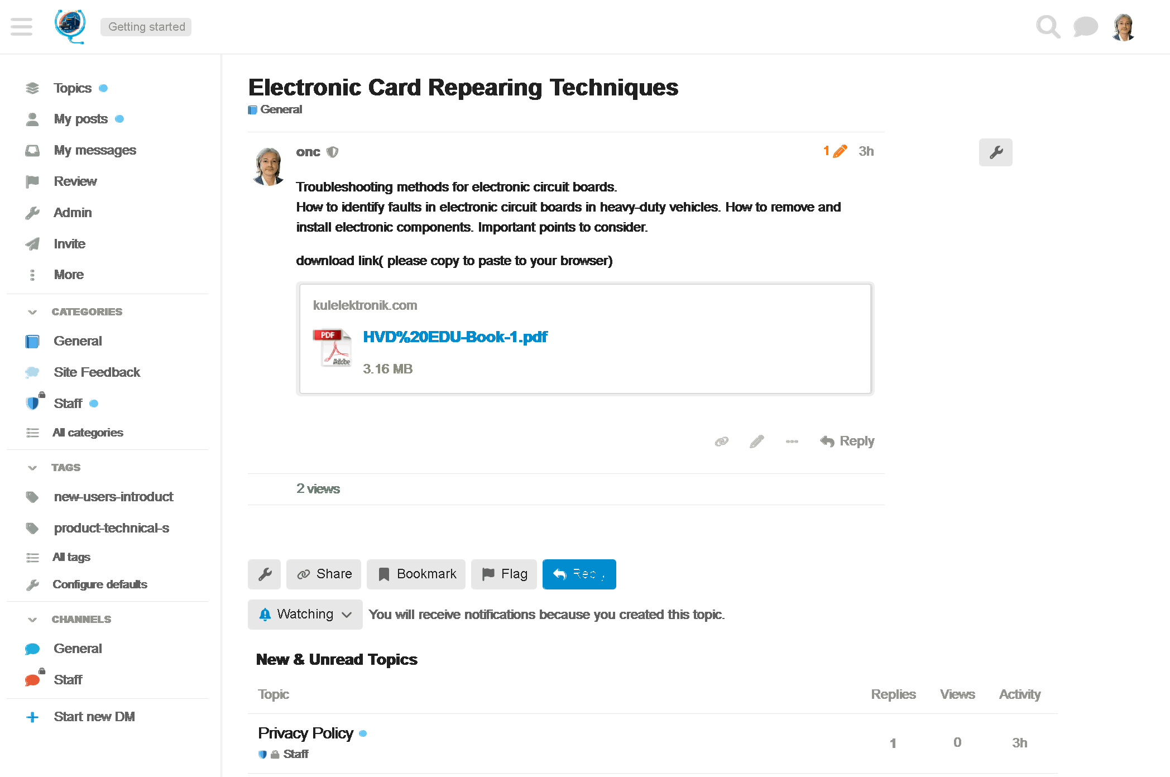Open the Privacy Policy topic

coord(305,733)
